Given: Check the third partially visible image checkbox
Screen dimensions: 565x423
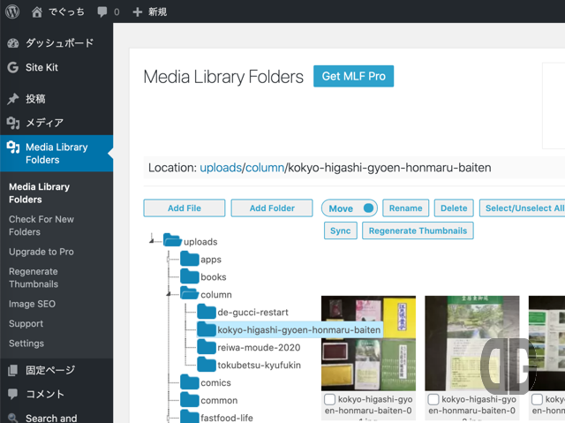Looking at the screenshot, I should (538, 399).
